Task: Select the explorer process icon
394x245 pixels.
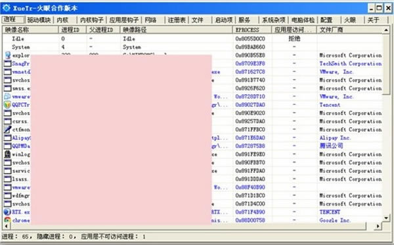Action: pos(7,55)
